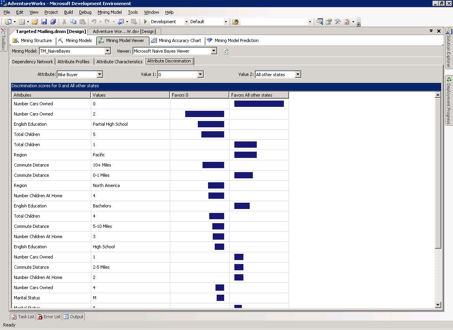This screenshot has width=453, height=330.
Task: Expand the Viewer combo box
Action: pos(214,51)
